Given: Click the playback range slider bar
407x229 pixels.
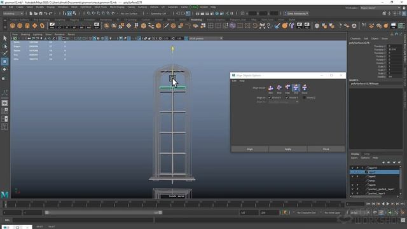Looking at the screenshot, I should (x=103, y=212).
